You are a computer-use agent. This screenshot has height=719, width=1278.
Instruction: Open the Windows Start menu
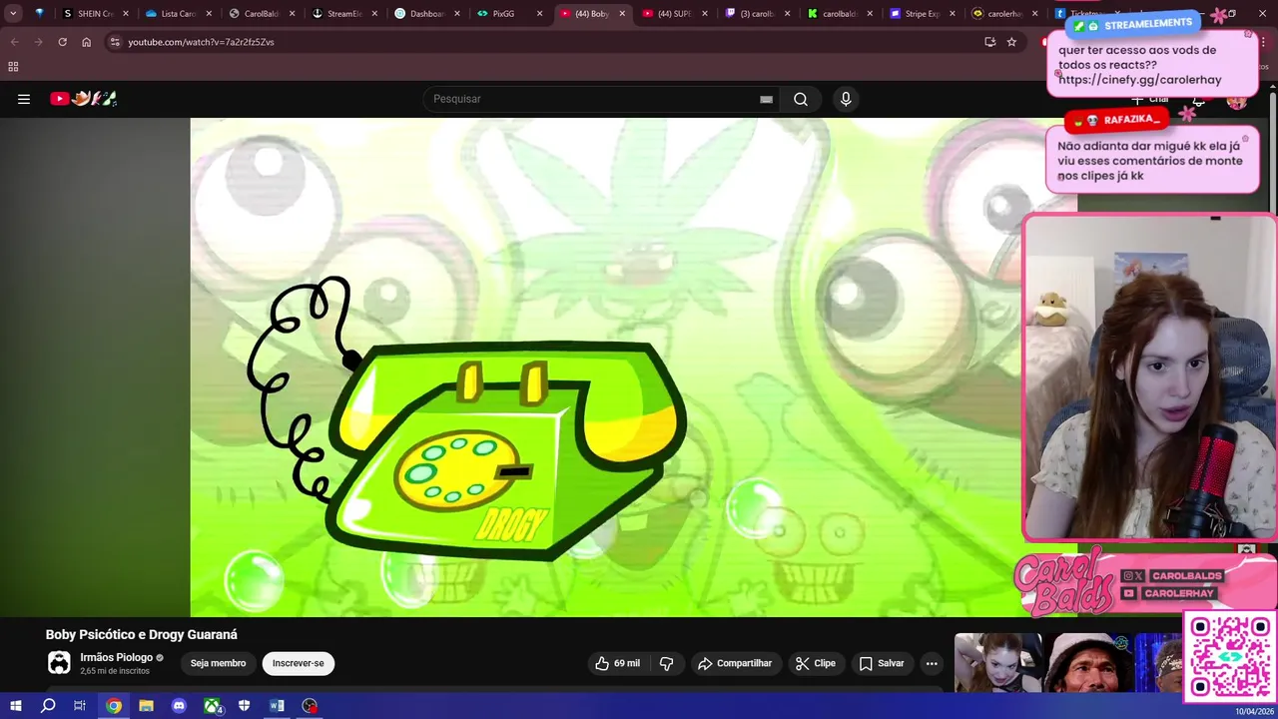15,706
